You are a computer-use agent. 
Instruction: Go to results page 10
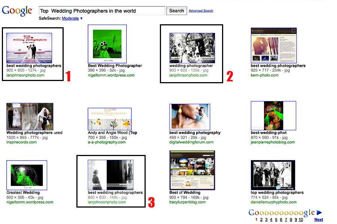[301, 220]
